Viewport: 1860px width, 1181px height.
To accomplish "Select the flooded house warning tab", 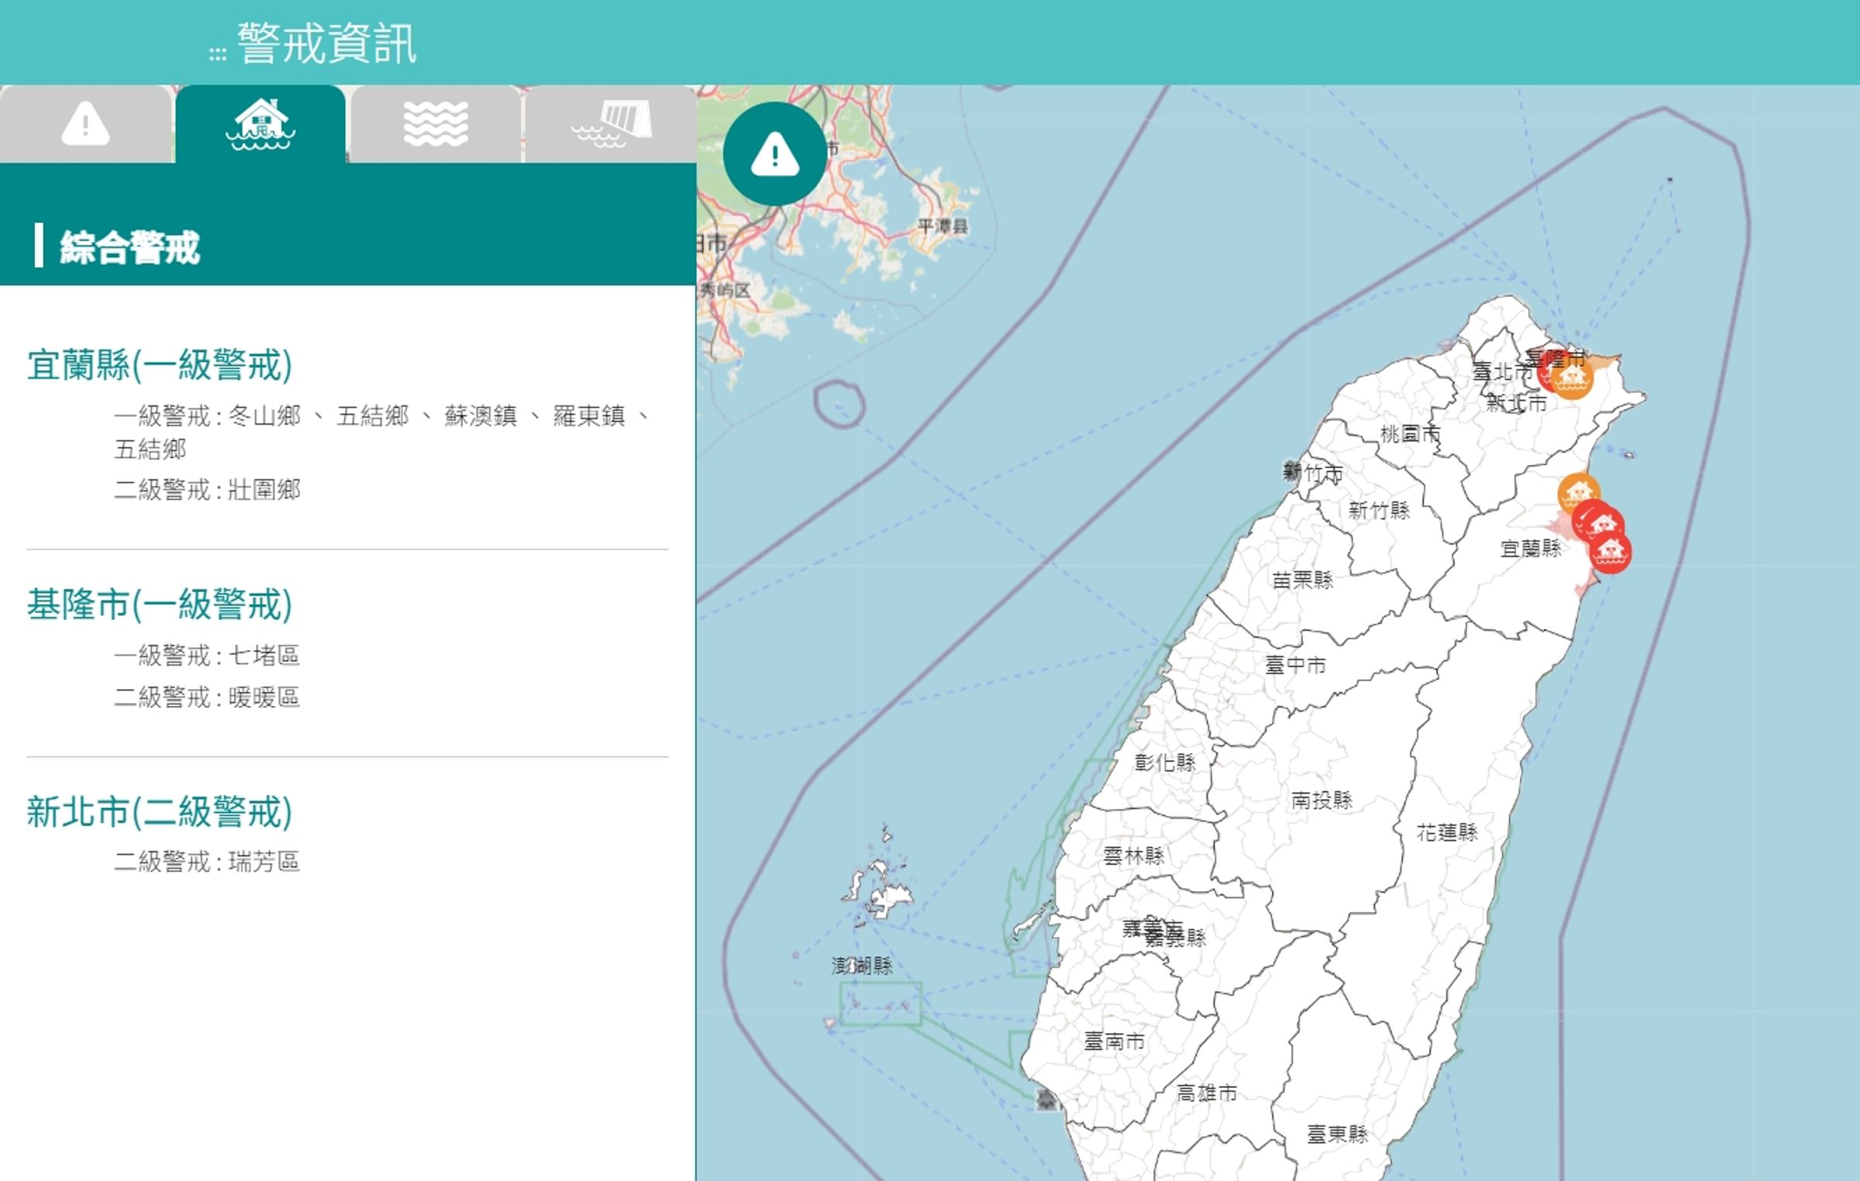I will tap(260, 124).
